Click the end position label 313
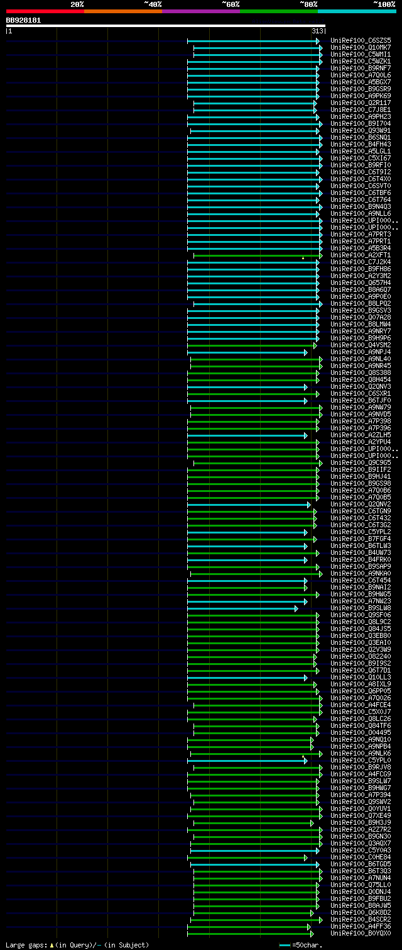 click(317, 31)
